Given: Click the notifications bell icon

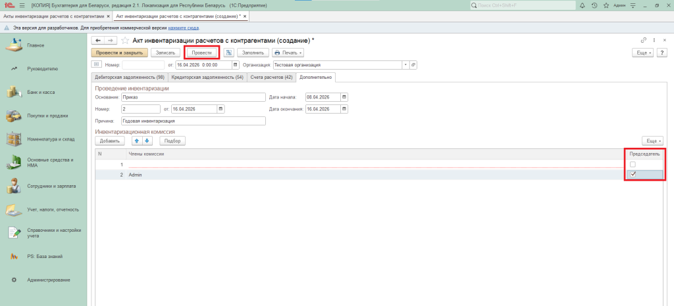Looking at the screenshot, I should coord(583,5).
